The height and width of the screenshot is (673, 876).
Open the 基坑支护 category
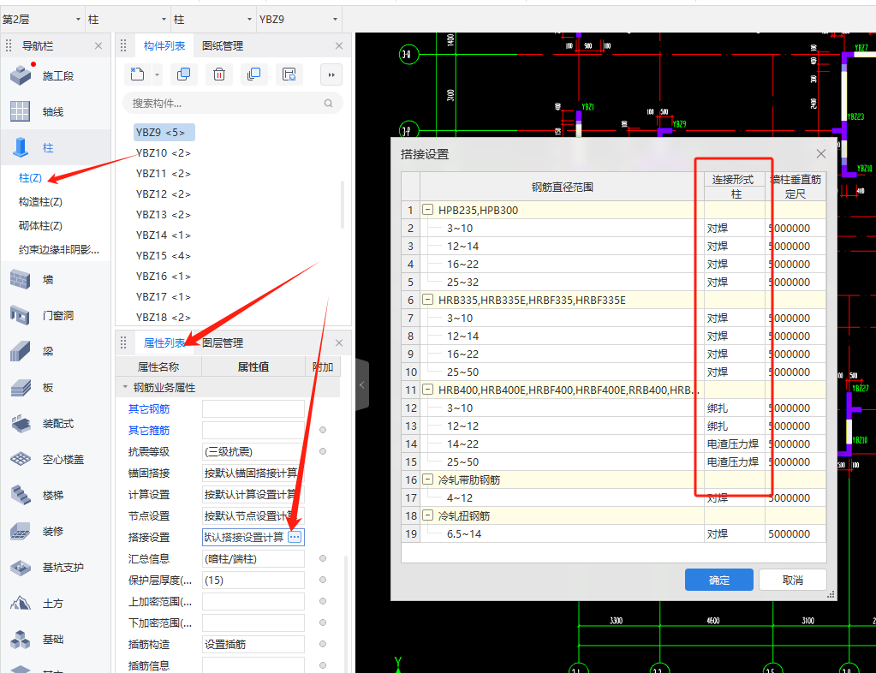(x=47, y=568)
